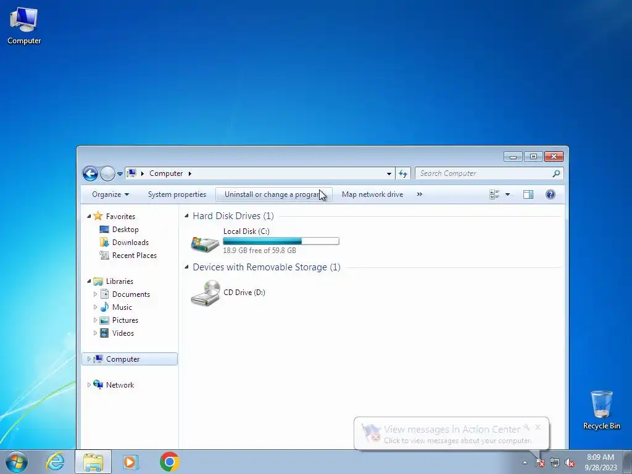Image resolution: width=632 pixels, height=474 pixels.
Task: Collapse the Hard Disk Drives group
Action: pos(186,215)
